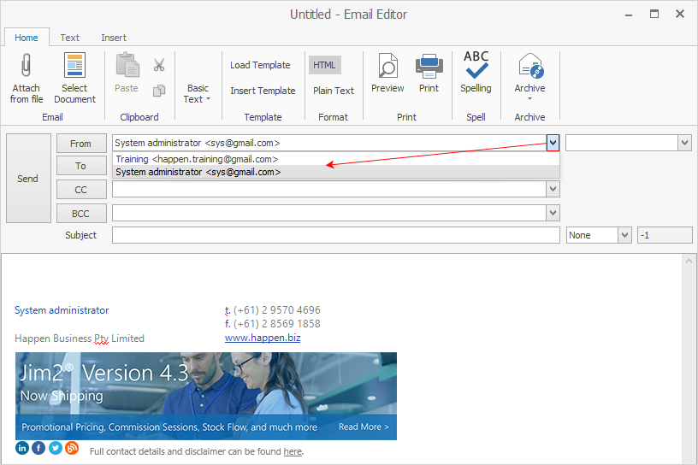Click the Send button
Screen dimensions: 698x465
click(x=28, y=178)
